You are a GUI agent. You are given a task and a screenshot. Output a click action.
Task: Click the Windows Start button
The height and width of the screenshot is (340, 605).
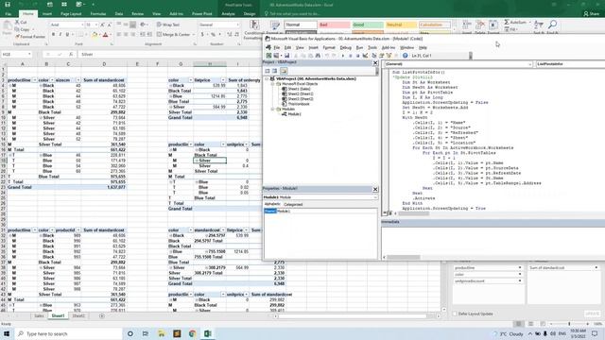(7, 333)
